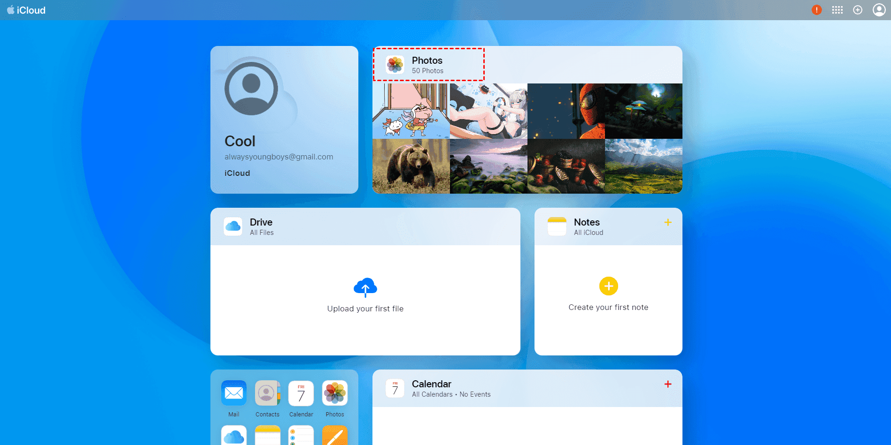Click the iCloud logo in the top bar

point(26,10)
